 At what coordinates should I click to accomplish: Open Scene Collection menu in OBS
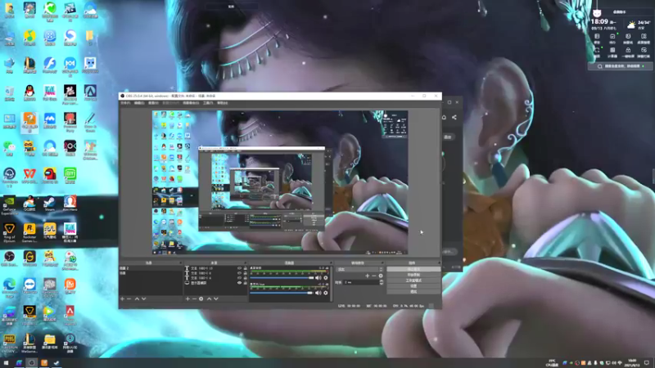[191, 103]
